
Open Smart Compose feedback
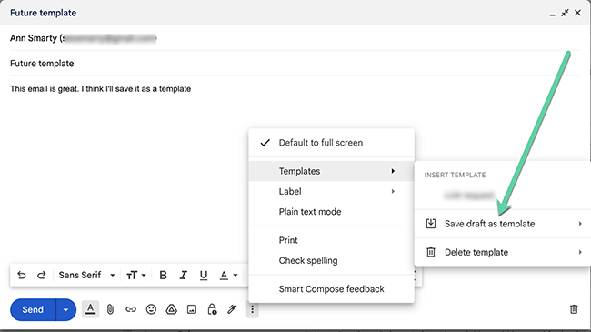332,289
